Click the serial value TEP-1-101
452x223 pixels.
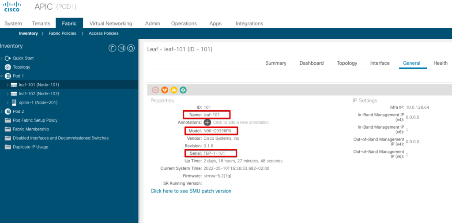point(214,153)
